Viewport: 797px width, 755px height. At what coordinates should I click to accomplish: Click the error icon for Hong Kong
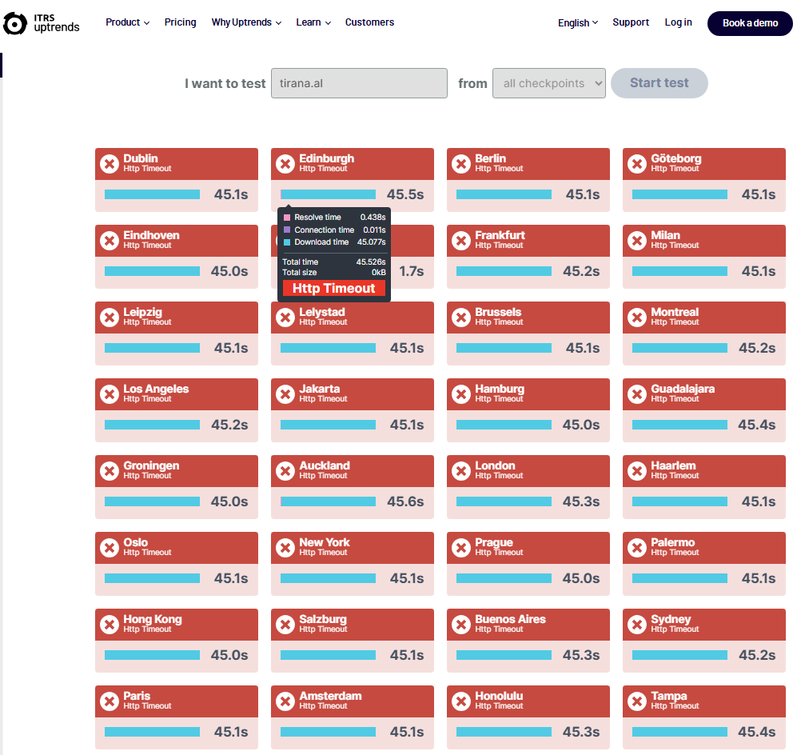[110, 625]
